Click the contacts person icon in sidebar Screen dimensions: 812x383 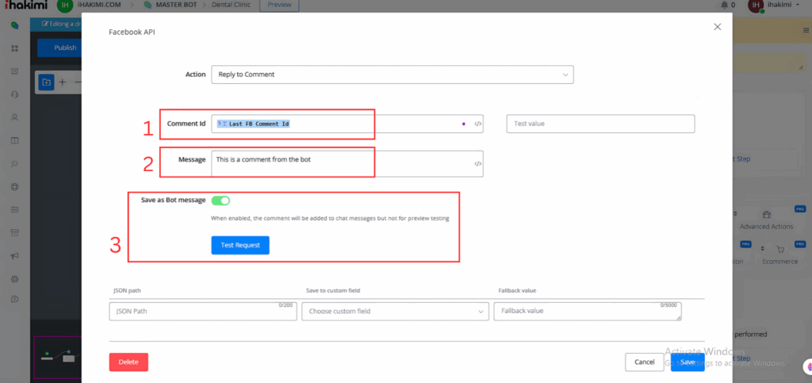pos(14,117)
